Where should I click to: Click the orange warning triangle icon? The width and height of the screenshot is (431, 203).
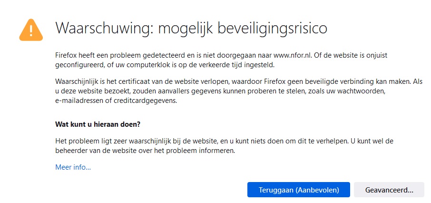[x=31, y=30]
